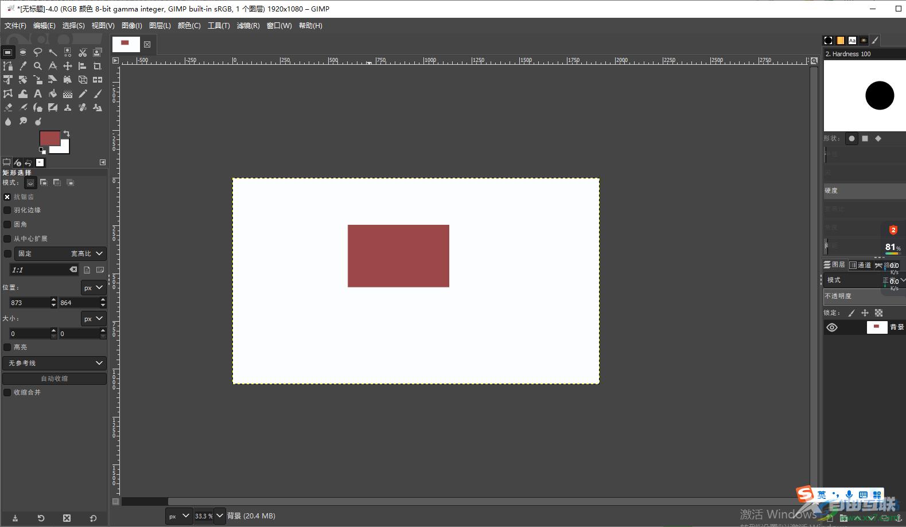Viewport: 906px width, 527px height.
Task: Open the 文件(F) menu
Action: [15, 26]
